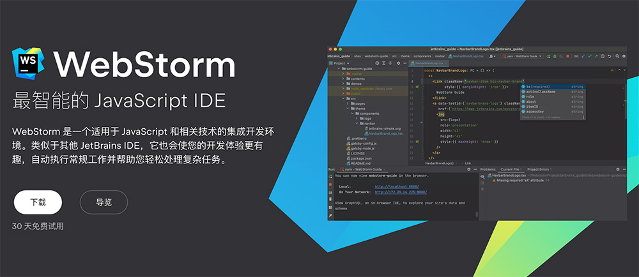This screenshot has width=639, height=277.
Task: Click the components breadcrumb in navigation bar
Action: pyautogui.click(x=422, y=56)
